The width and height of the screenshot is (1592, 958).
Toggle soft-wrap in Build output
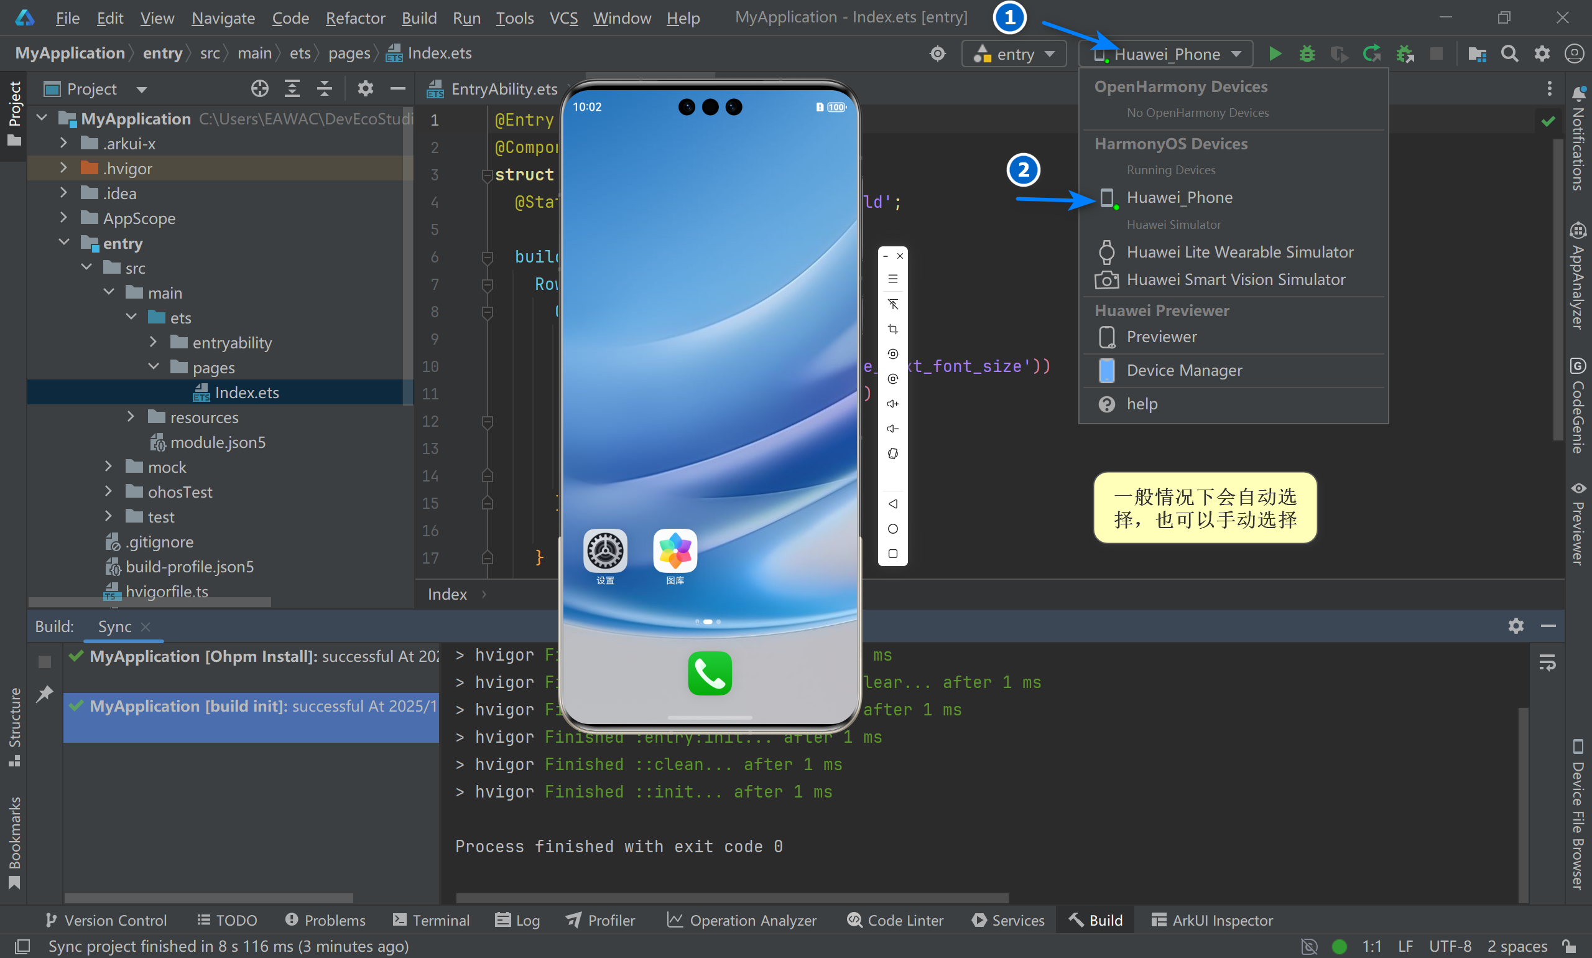click(x=1547, y=663)
